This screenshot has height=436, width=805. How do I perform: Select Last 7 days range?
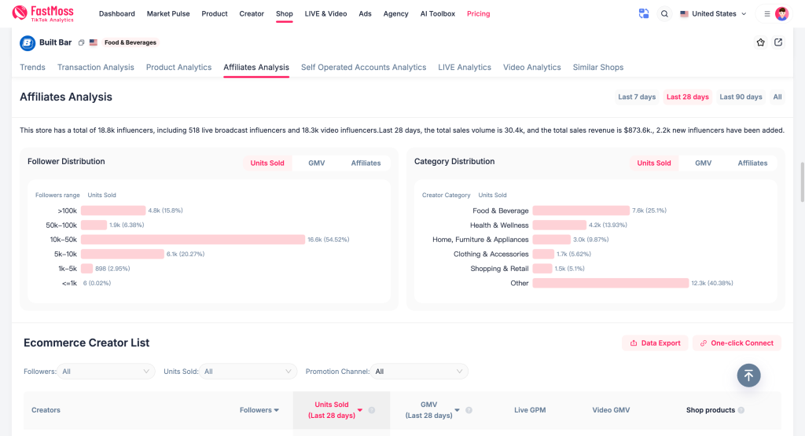(637, 97)
